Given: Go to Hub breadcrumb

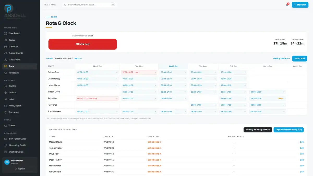Looking at the screenshot, I should pos(46,5).
